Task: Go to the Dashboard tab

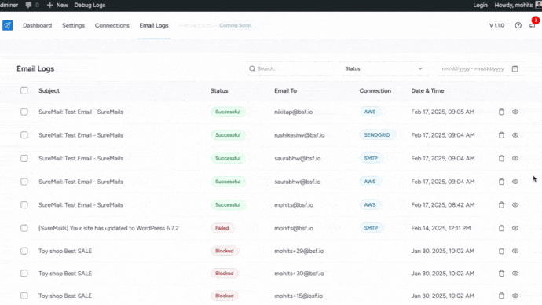Action: (x=38, y=25)
